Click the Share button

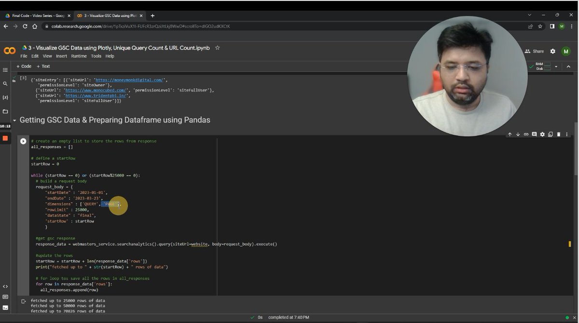(534, 51)
